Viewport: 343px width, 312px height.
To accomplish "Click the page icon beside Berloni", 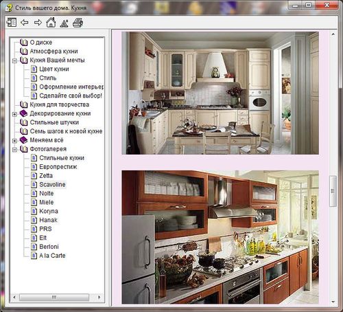I will pyautogui.click(x=34, y=247).
